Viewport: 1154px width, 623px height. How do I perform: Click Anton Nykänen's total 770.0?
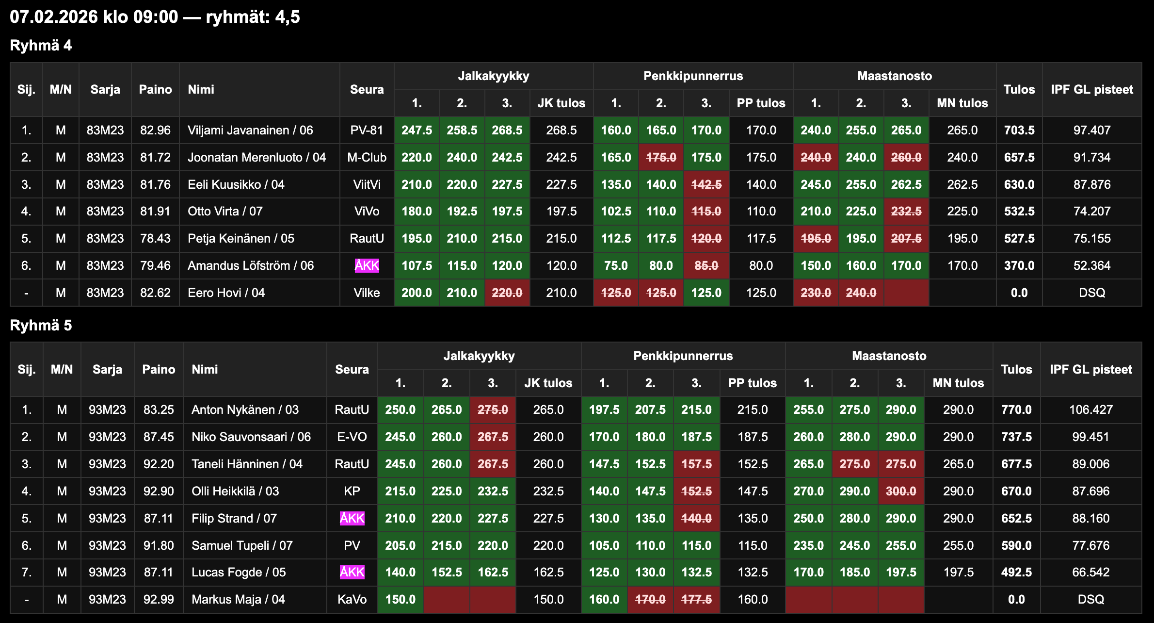pos(1016,410)
